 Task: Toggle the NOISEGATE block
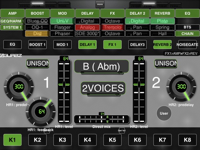tap(187, 44)
